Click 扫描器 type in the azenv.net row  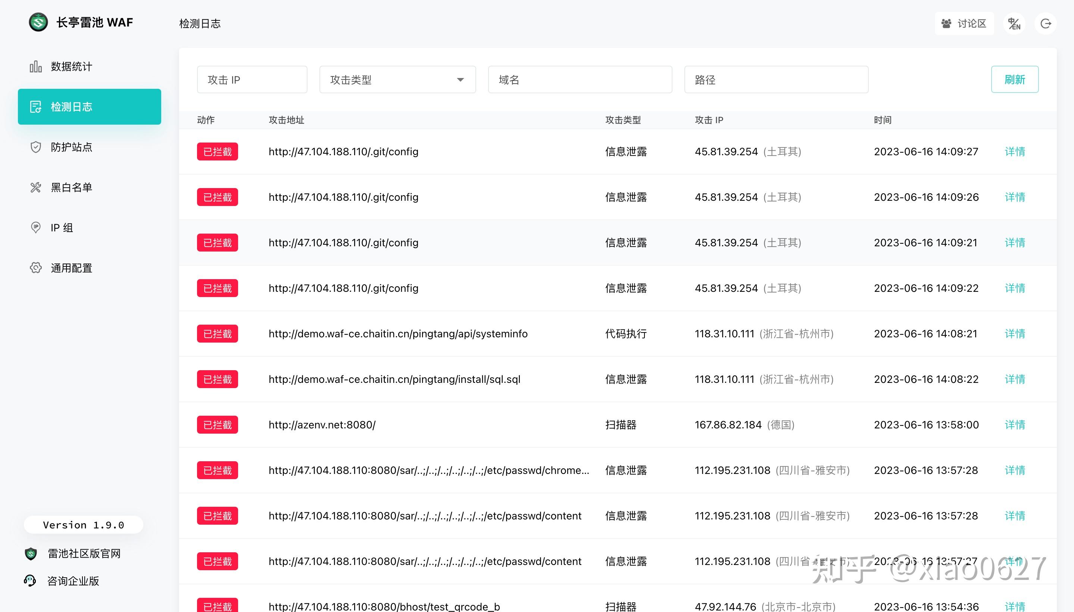621,425
